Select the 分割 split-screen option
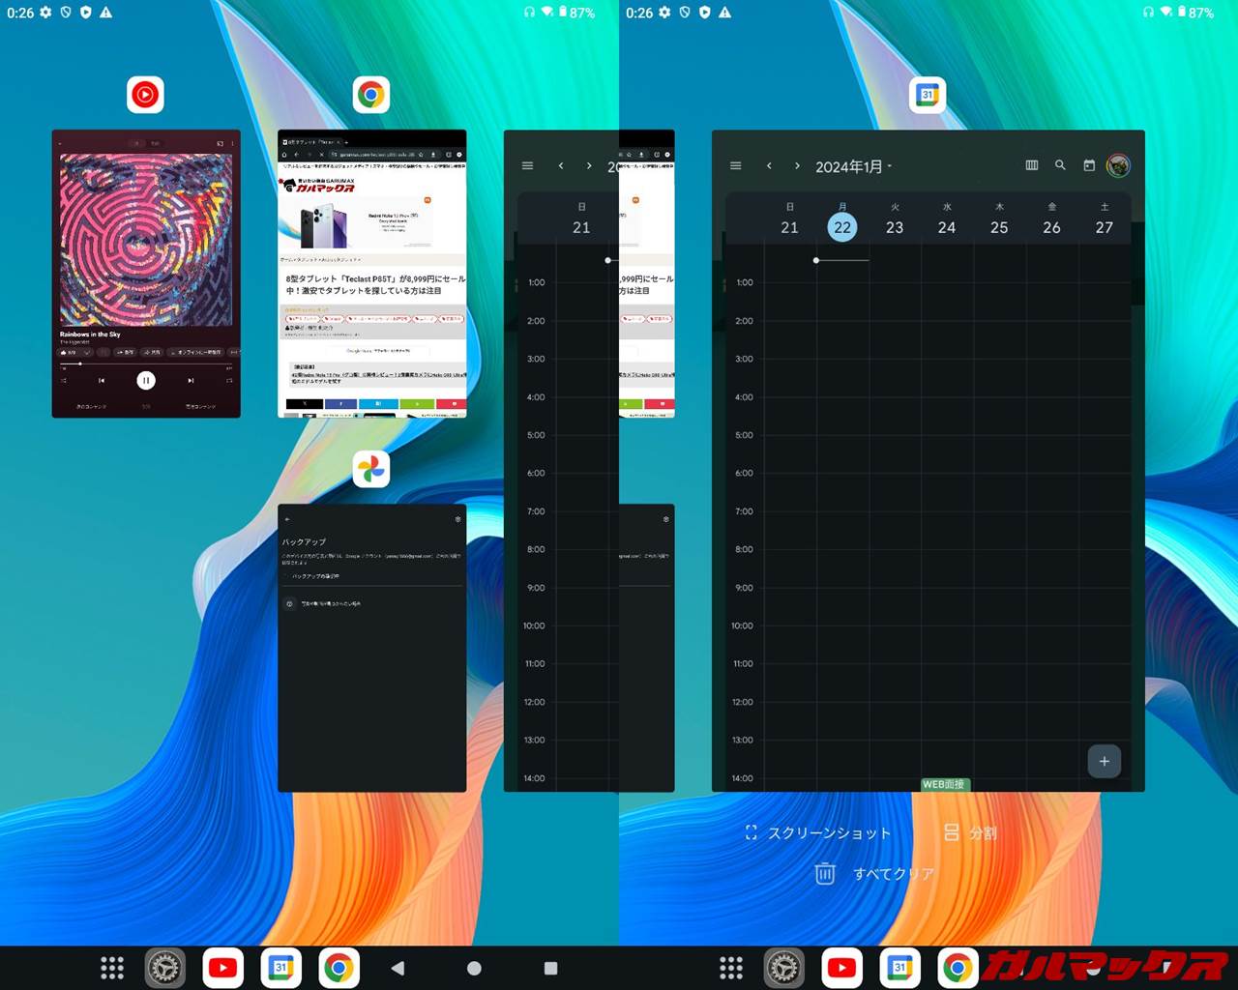The height and width of the screenshot is (990, 1238). pos(970,832)
